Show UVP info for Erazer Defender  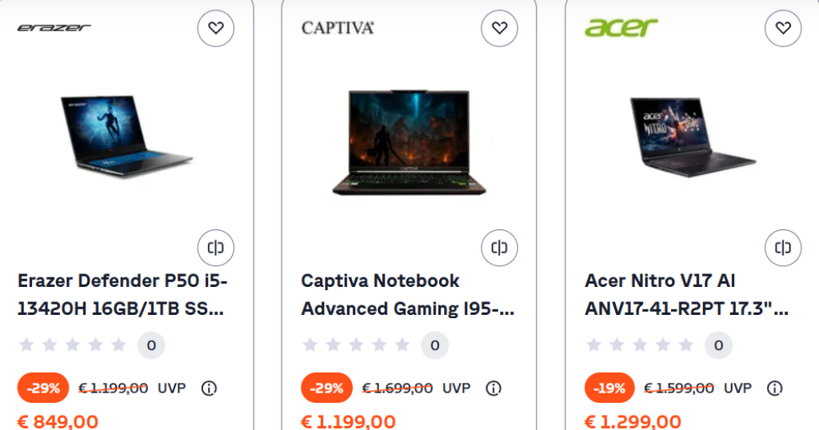click(x=210, y=388)
